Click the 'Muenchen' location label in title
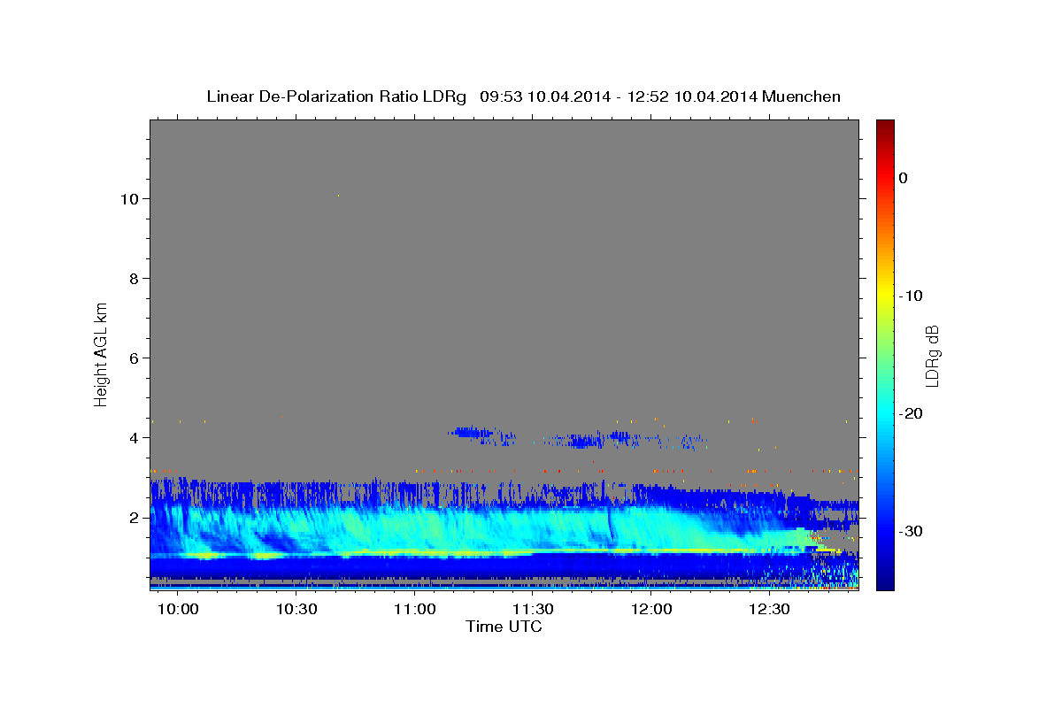Viewport: 1062px width, 708px height. click(x=803, y=96)
